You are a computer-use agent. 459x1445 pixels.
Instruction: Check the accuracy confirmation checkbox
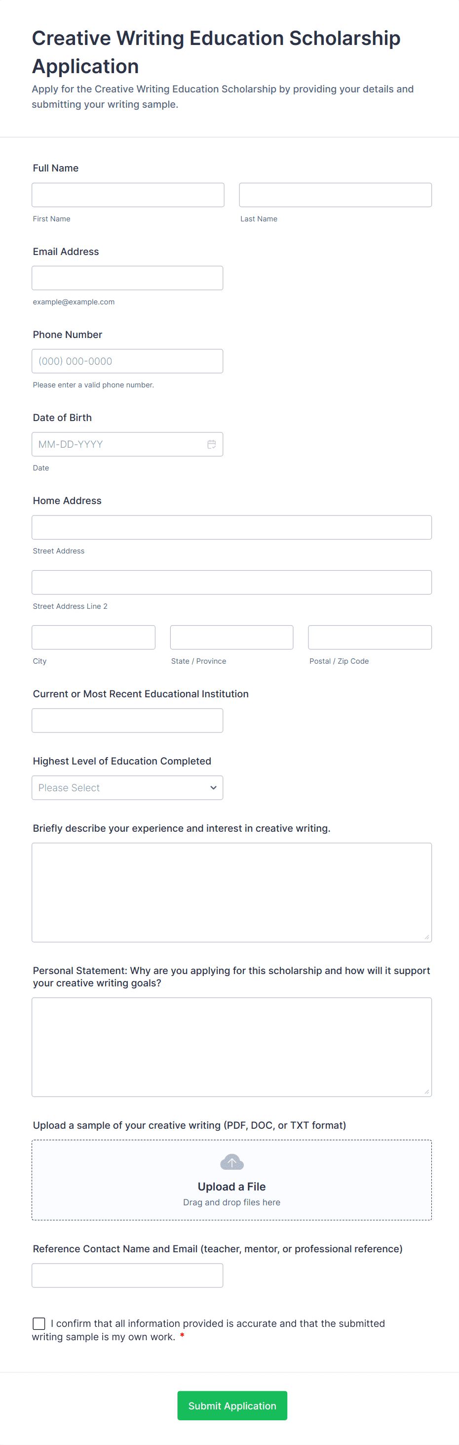tap(39, 1323)
